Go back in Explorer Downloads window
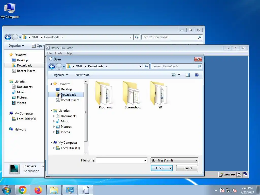Viewport: 260px width, 195px height. coord(8,37)
